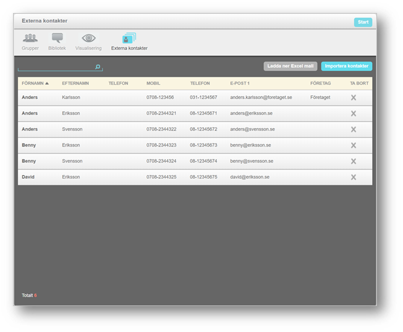Select mobile number 0708-123456
This screenshot has height=332, width=403.
pos(160,98)
